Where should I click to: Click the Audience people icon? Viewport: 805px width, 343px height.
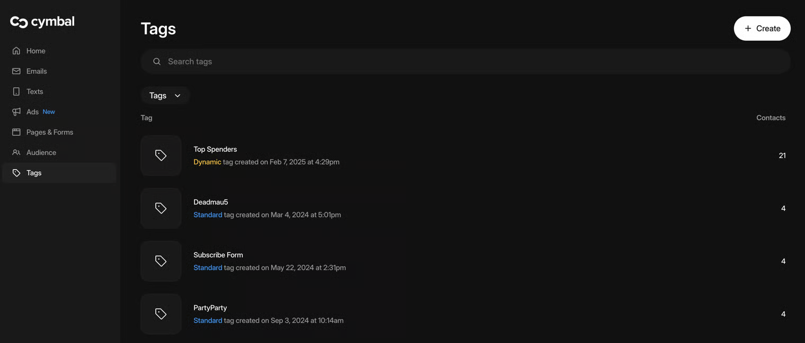click(x=16, y=153)
